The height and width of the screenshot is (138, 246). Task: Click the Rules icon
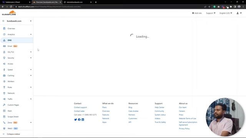[x=4, y=87]
